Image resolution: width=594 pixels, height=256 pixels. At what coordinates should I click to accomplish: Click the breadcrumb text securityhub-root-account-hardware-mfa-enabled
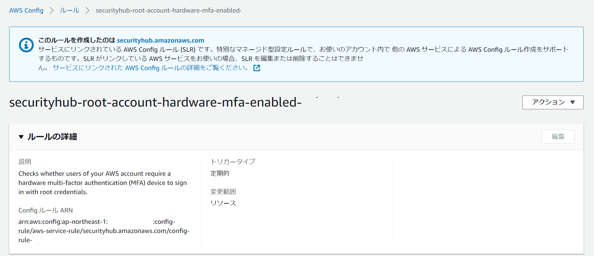pyautogui.click(x=168, y=10)
